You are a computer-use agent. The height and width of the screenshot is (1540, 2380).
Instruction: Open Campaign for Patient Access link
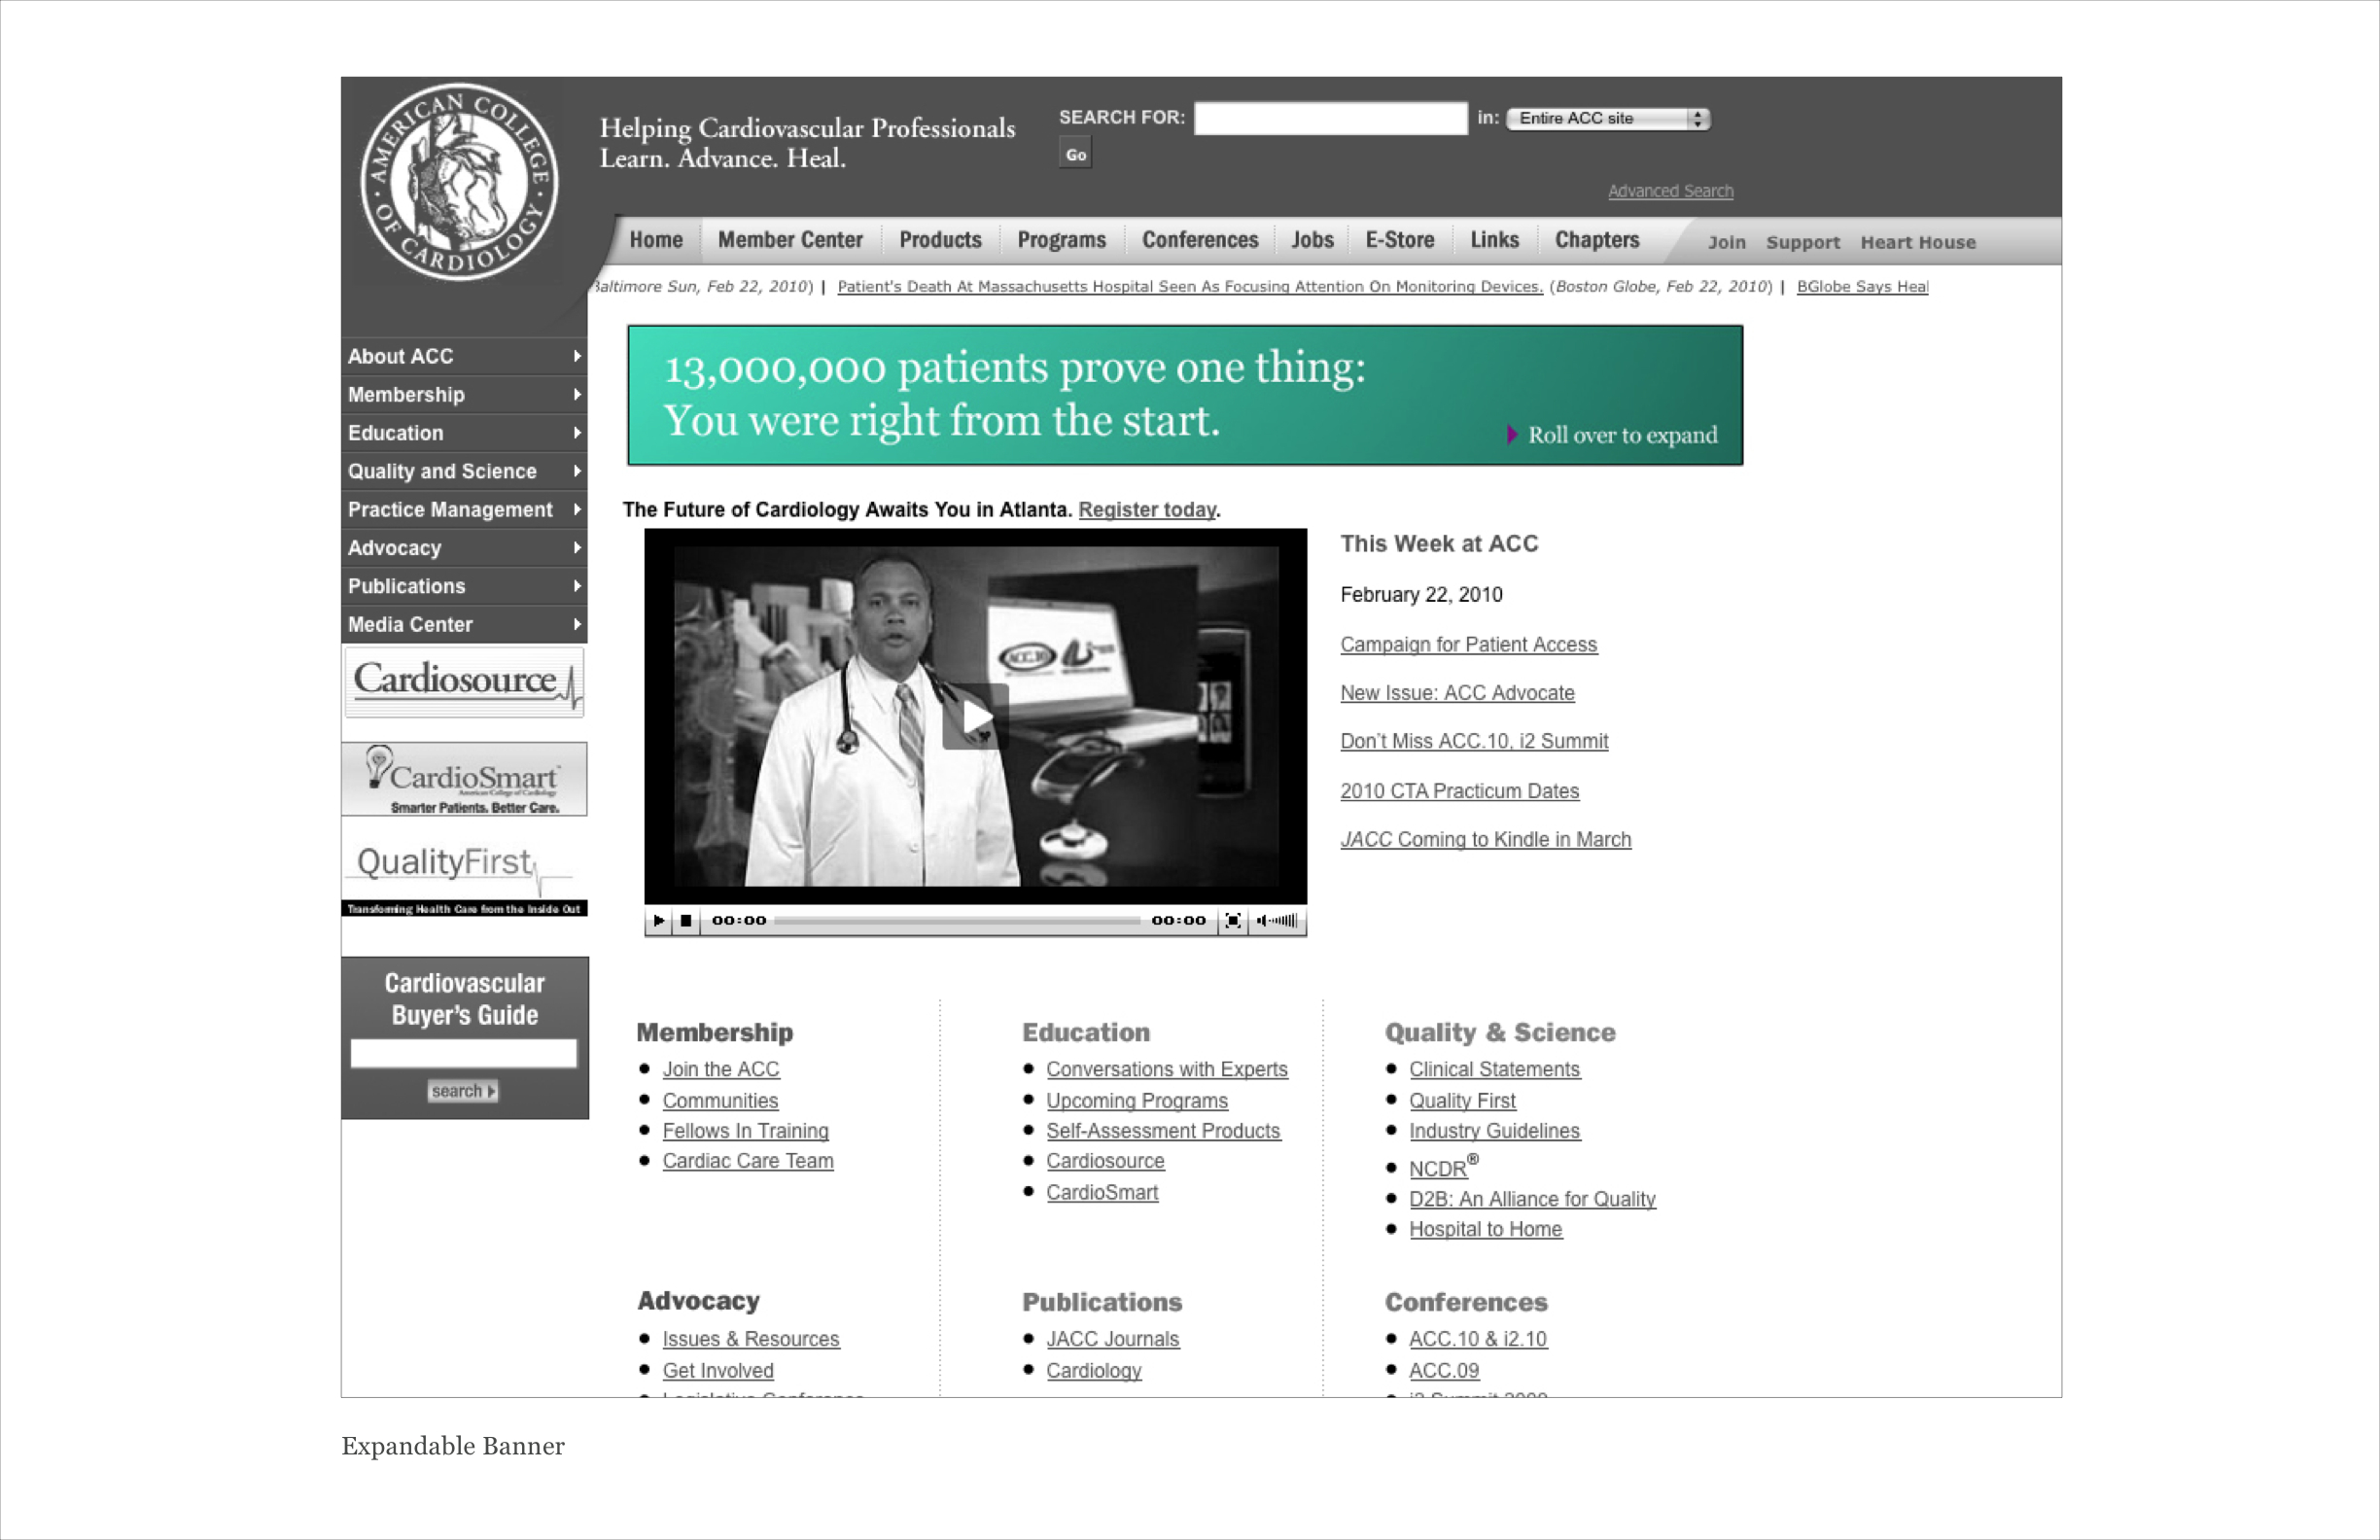1468,645
